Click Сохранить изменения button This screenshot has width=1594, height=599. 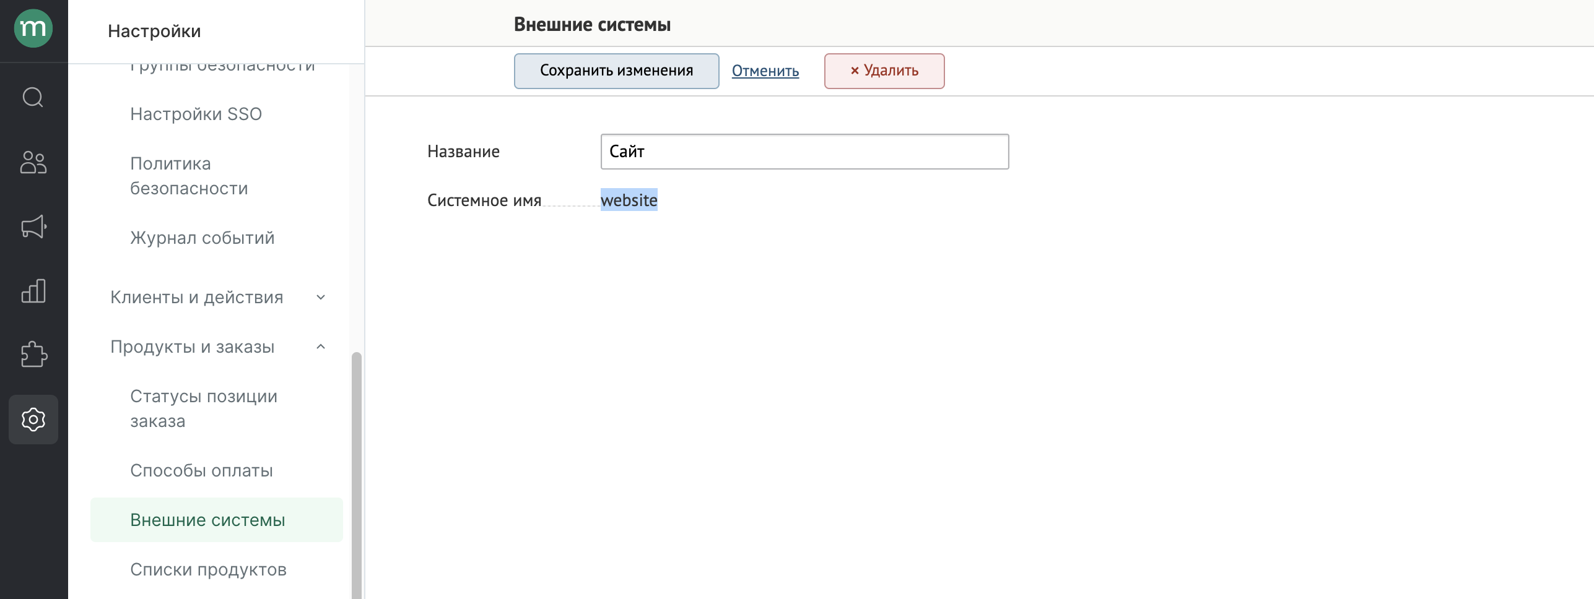point(617,71)
